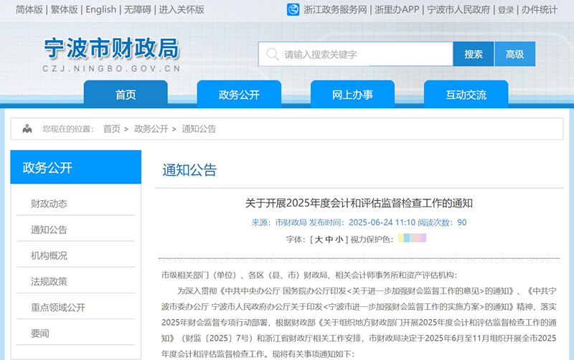Focus the search keyword input field
Image resolution: width=574 pixels, height=360 pixels.
[355, 55]
